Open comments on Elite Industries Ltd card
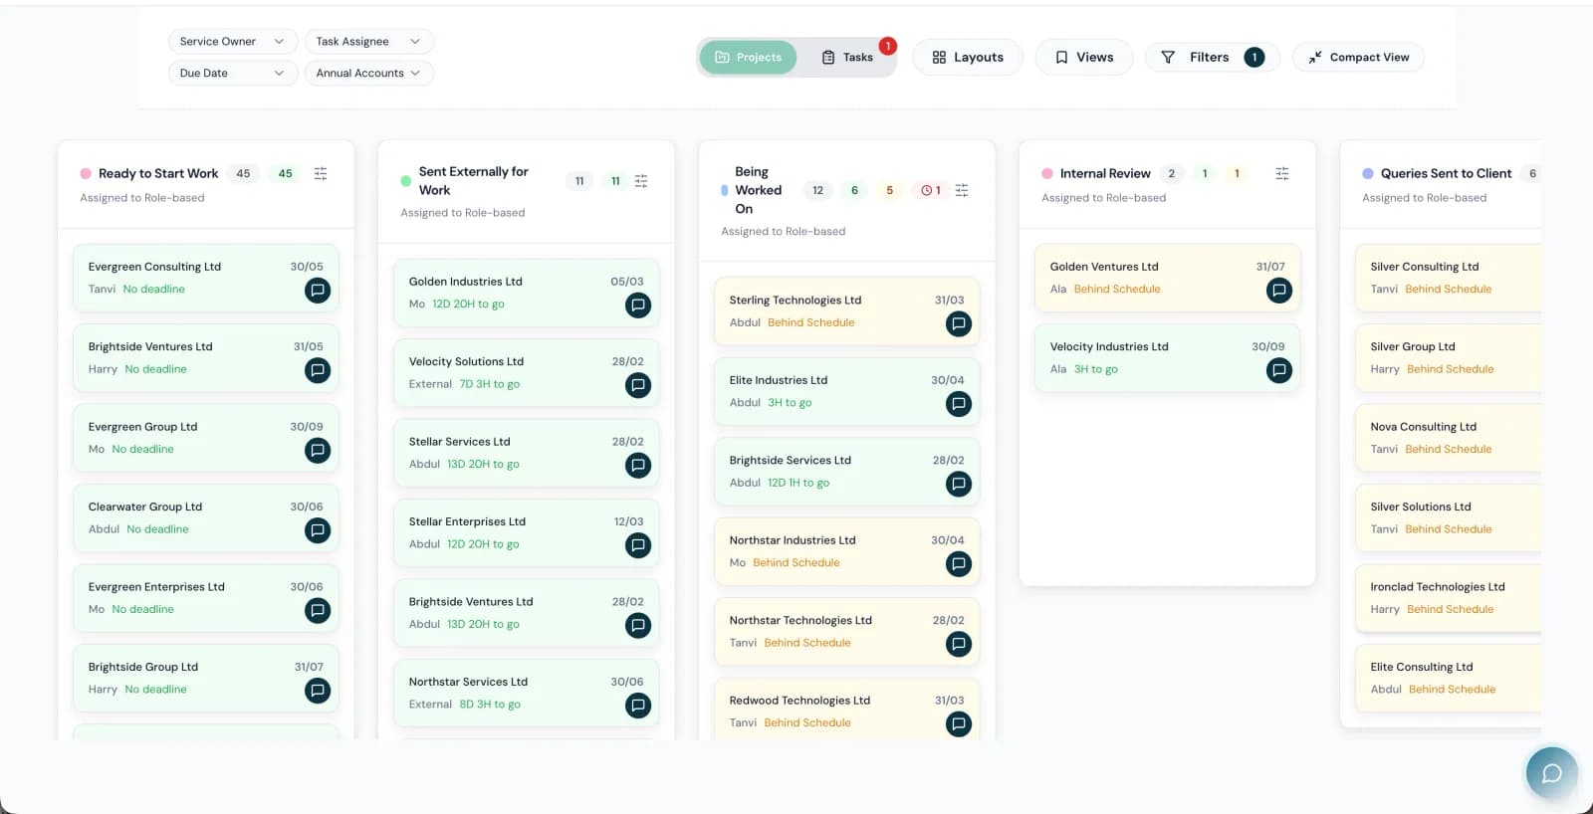The image size is (1593, 814). (x=959, y=404)
